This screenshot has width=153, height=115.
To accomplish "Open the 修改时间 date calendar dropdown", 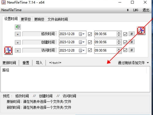I will pyautogui.click(x=82, y=34).
